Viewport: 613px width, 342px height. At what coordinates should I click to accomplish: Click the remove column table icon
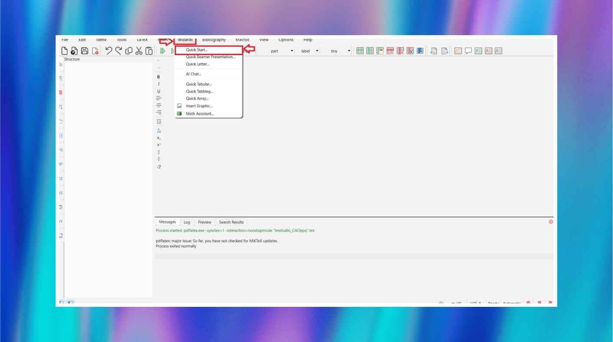click(x=400, y=51)
